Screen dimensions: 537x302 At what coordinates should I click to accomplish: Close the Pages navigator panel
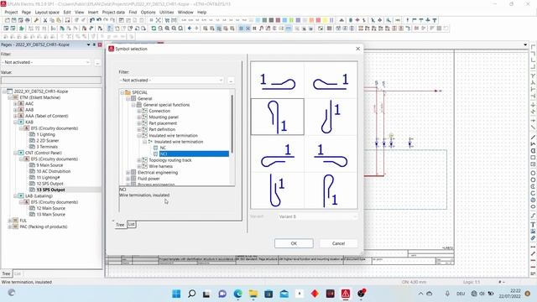point(100,44)
